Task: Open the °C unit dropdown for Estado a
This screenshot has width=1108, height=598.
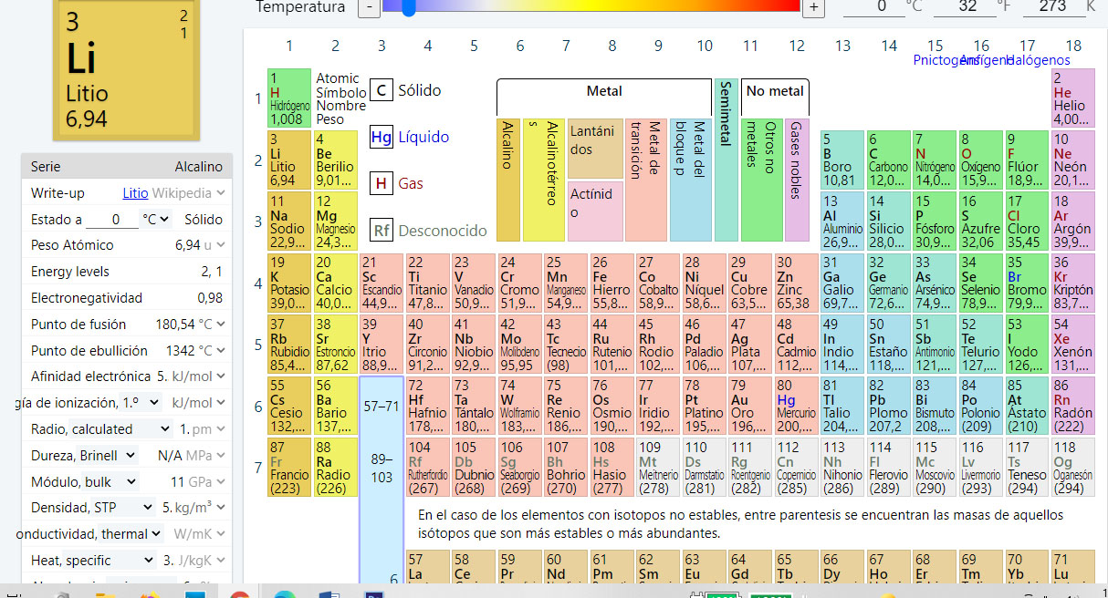Action: 154,220
